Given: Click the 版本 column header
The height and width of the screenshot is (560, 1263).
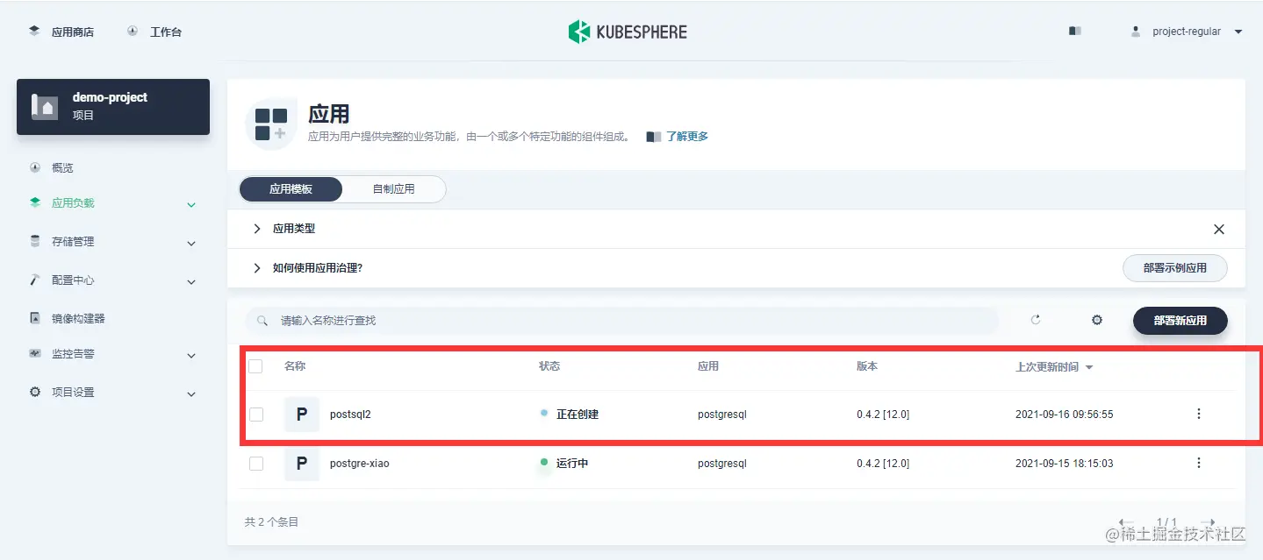Looking at the screenshot, I should point(867,366).
